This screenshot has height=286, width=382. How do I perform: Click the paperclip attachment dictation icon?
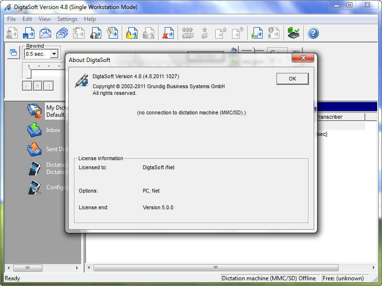113,33
